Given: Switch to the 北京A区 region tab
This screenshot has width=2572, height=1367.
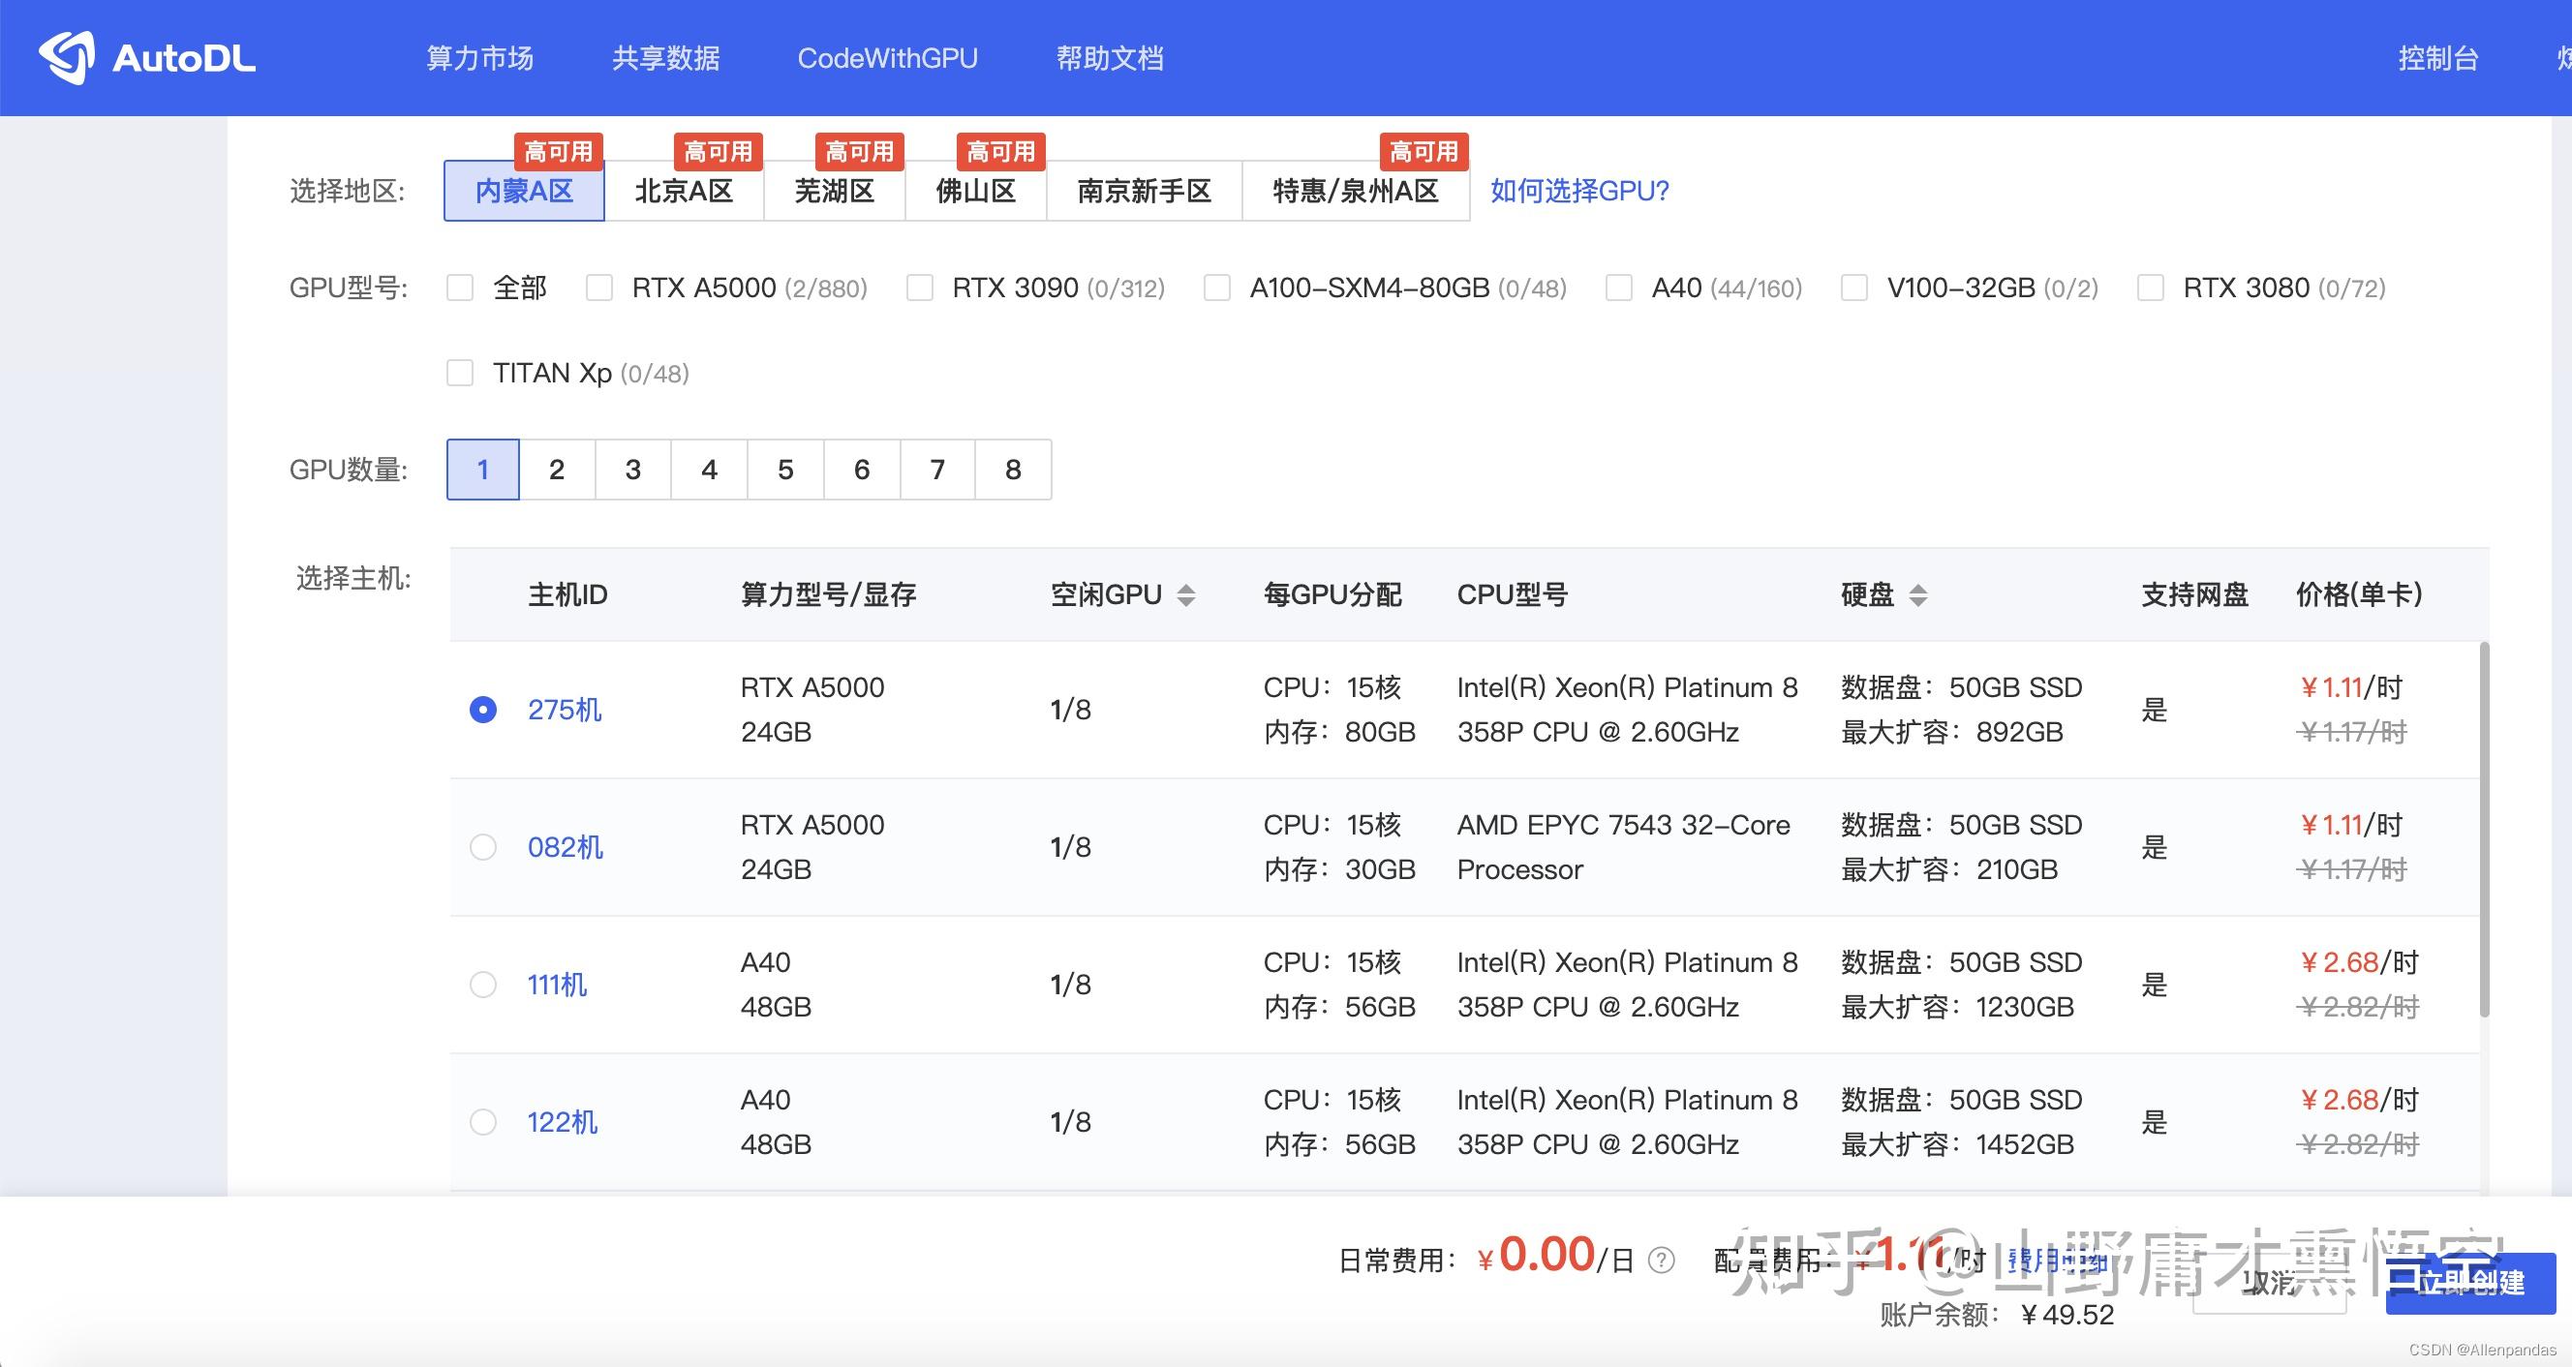Looking at the screenshot, I should [685, 191].
